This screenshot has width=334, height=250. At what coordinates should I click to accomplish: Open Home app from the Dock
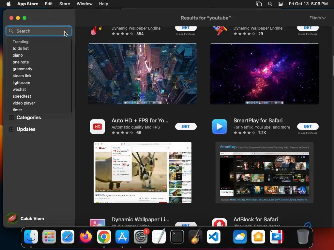[x=258, y=237]
